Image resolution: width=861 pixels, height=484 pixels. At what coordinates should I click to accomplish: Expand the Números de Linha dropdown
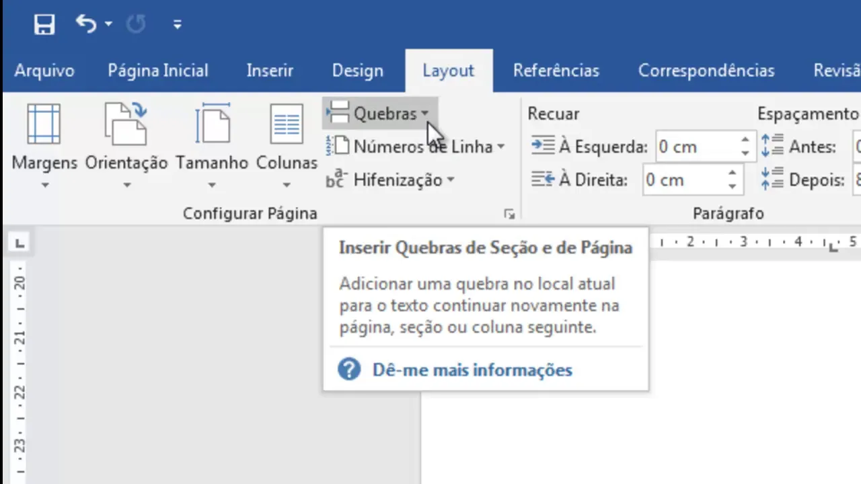click(501, 147)
